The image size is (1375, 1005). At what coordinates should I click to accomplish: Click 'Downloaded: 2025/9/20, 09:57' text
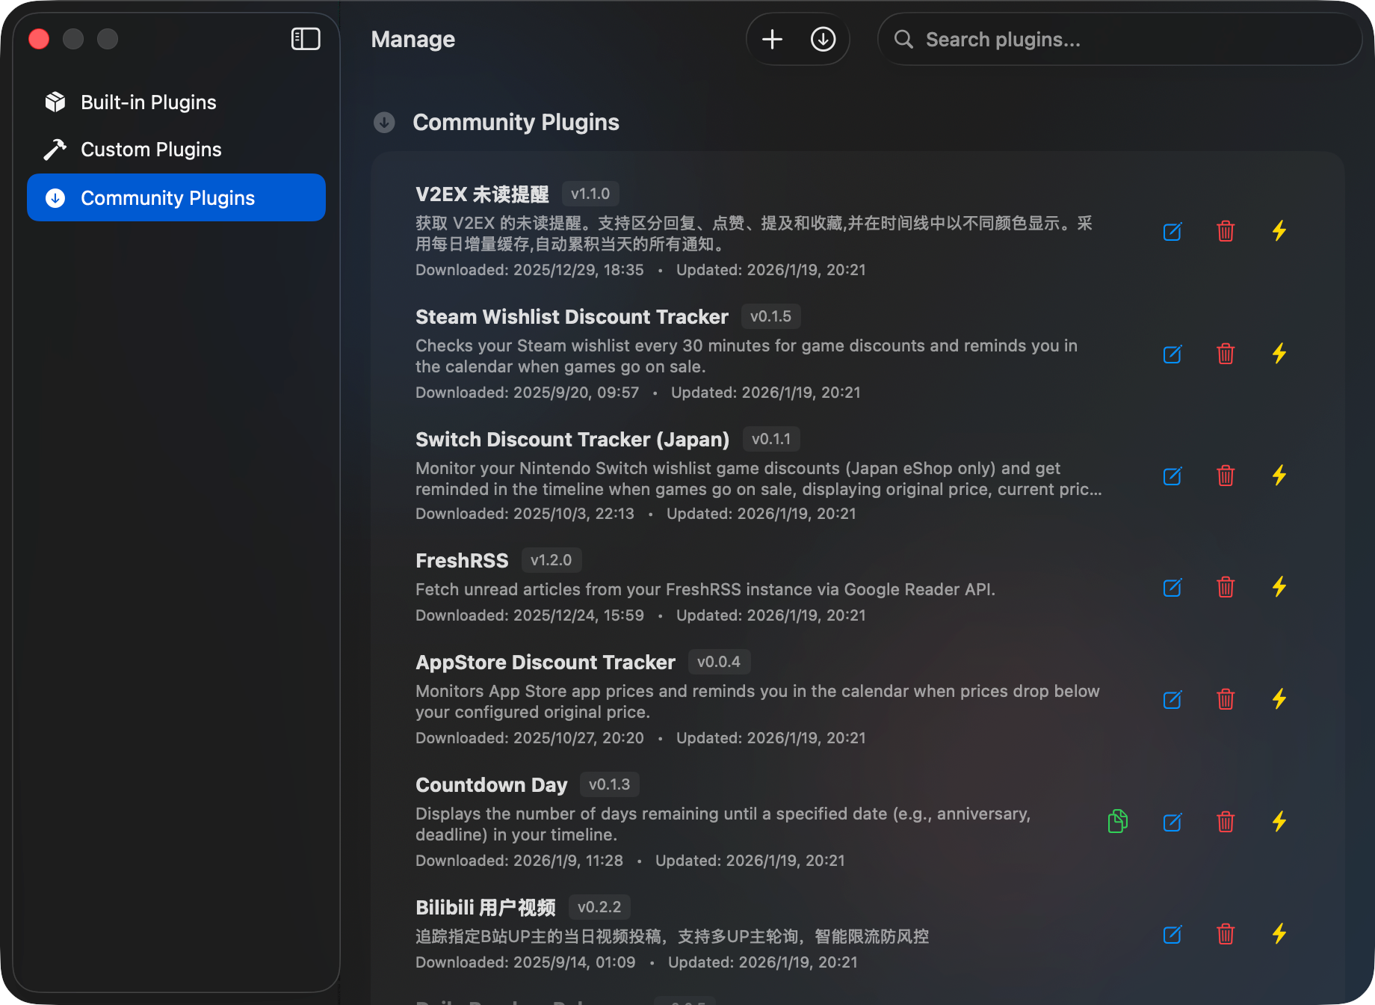click(x=527, y=393)
